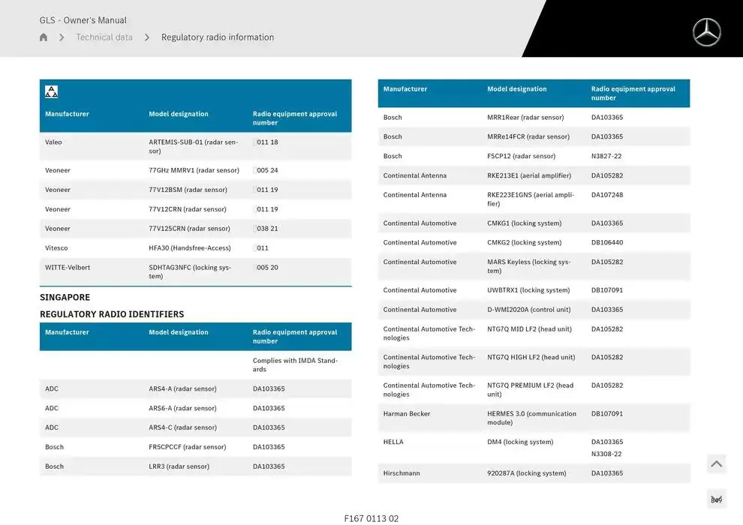Click the Mercedes-Benz star logo
Image resolution: width=743 pixels, height=525 pixels.
tap(705, 32)
